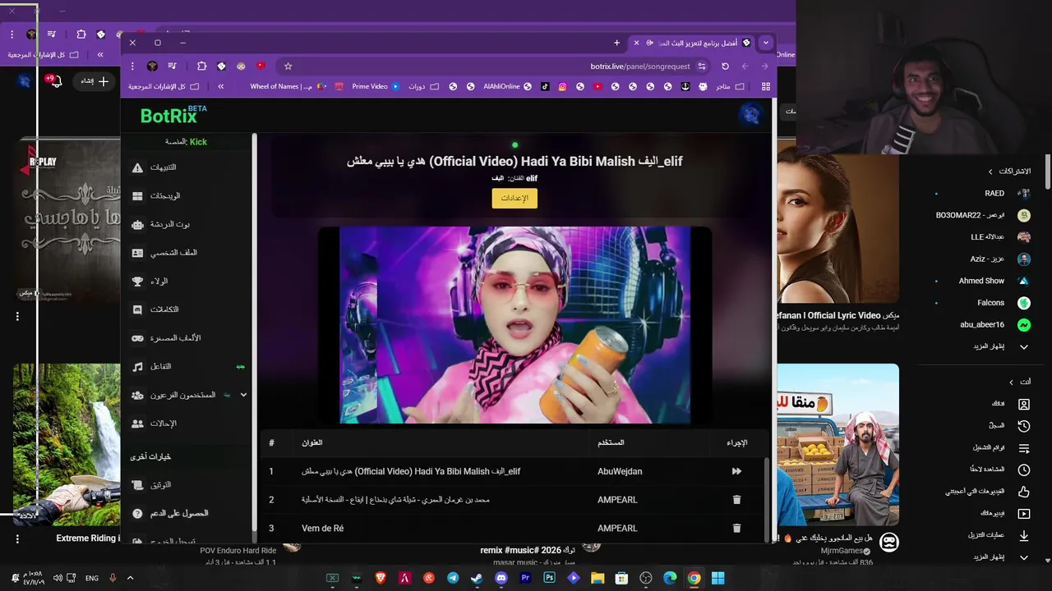Open قوائم التشغيل playlists in YouTube sidebar
Viewport: 1052px width, 591px height.
coord(1001,448)
